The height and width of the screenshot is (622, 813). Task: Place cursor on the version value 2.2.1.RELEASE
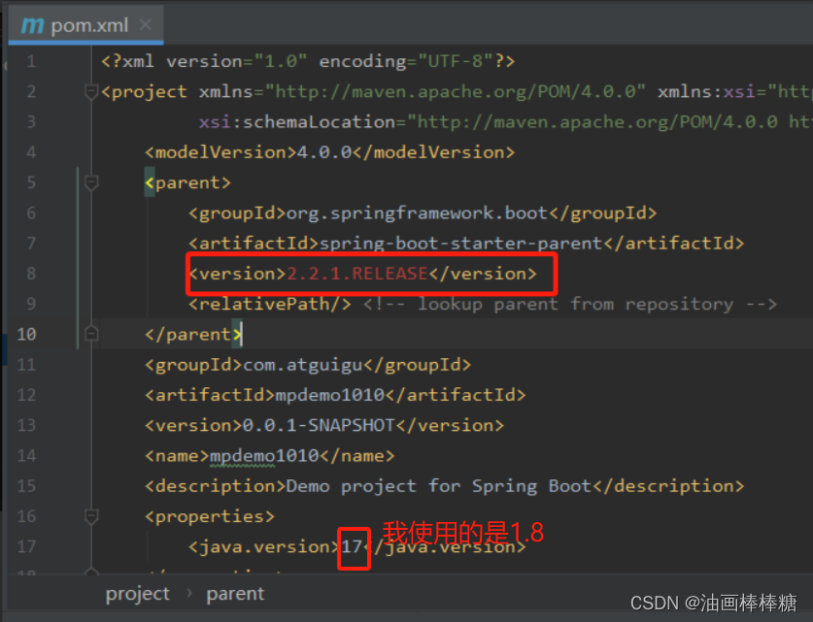[x=356, y=273]
